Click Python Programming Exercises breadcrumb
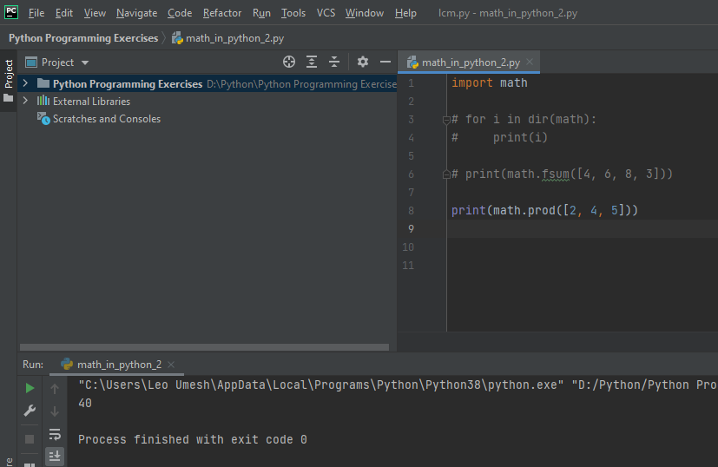Image resolution: width=718 pixels, height=467 pixels. tap(83, 38)
